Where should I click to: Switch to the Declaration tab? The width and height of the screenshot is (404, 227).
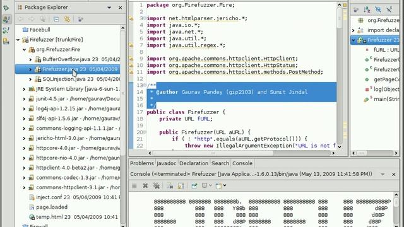(194, 163)
